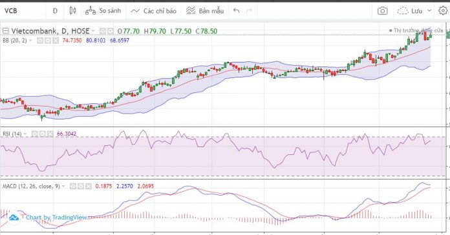Screen dimensions: 450x235
Task: Toggle visibility eye of BB indicator
Action: click(40, 41)
